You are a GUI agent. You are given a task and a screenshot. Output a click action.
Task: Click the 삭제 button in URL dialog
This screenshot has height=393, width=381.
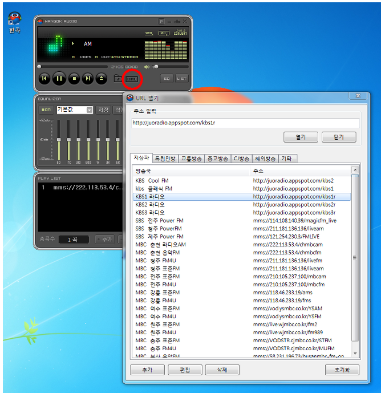(x=222, y=370)
